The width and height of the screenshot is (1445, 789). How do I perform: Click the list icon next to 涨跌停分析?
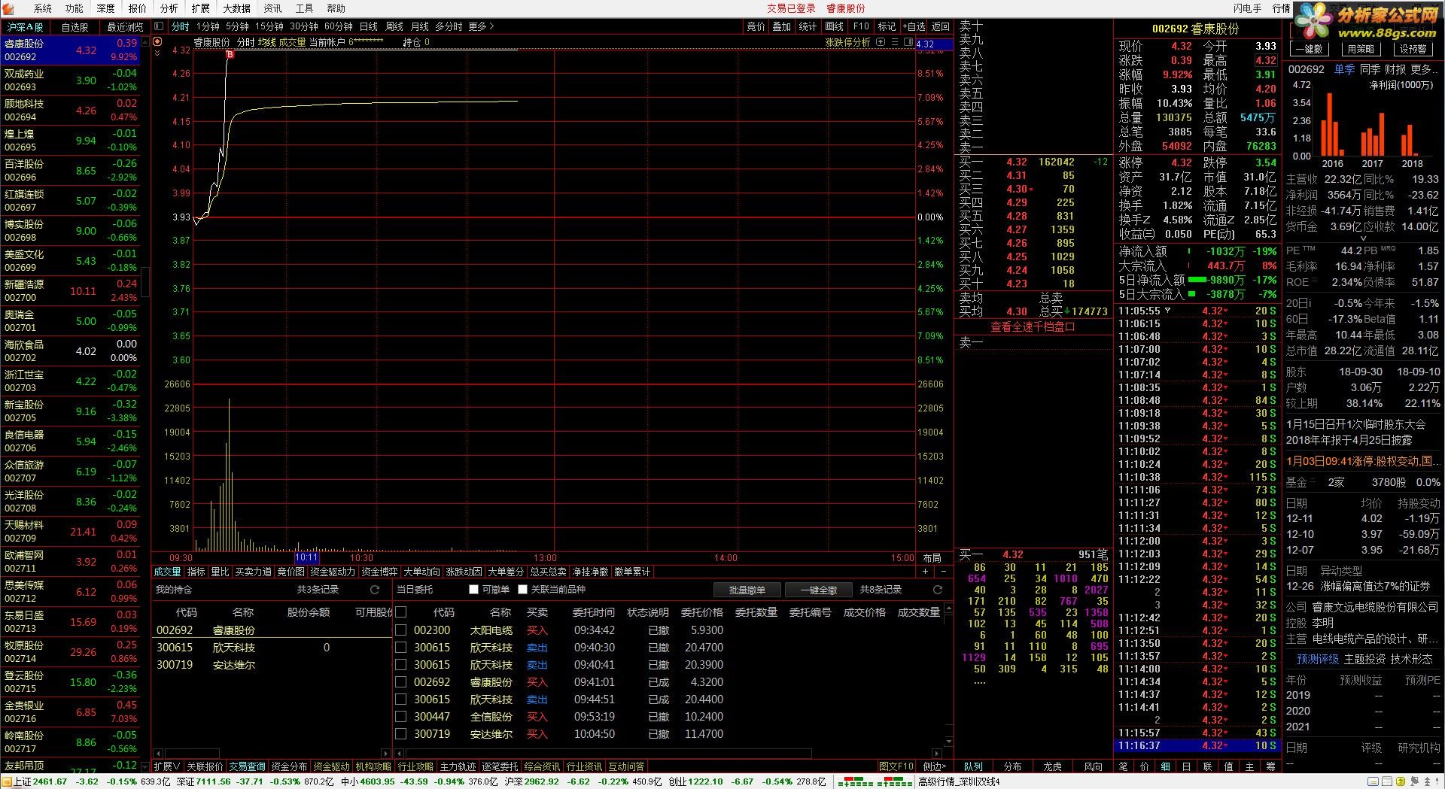pyautogui.click(x=895, y=42)
